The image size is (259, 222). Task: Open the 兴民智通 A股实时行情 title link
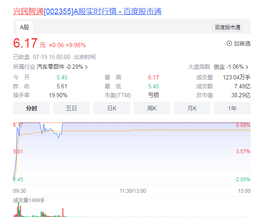[87, 11]
